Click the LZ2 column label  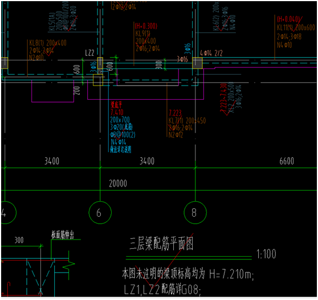point(89,53)
